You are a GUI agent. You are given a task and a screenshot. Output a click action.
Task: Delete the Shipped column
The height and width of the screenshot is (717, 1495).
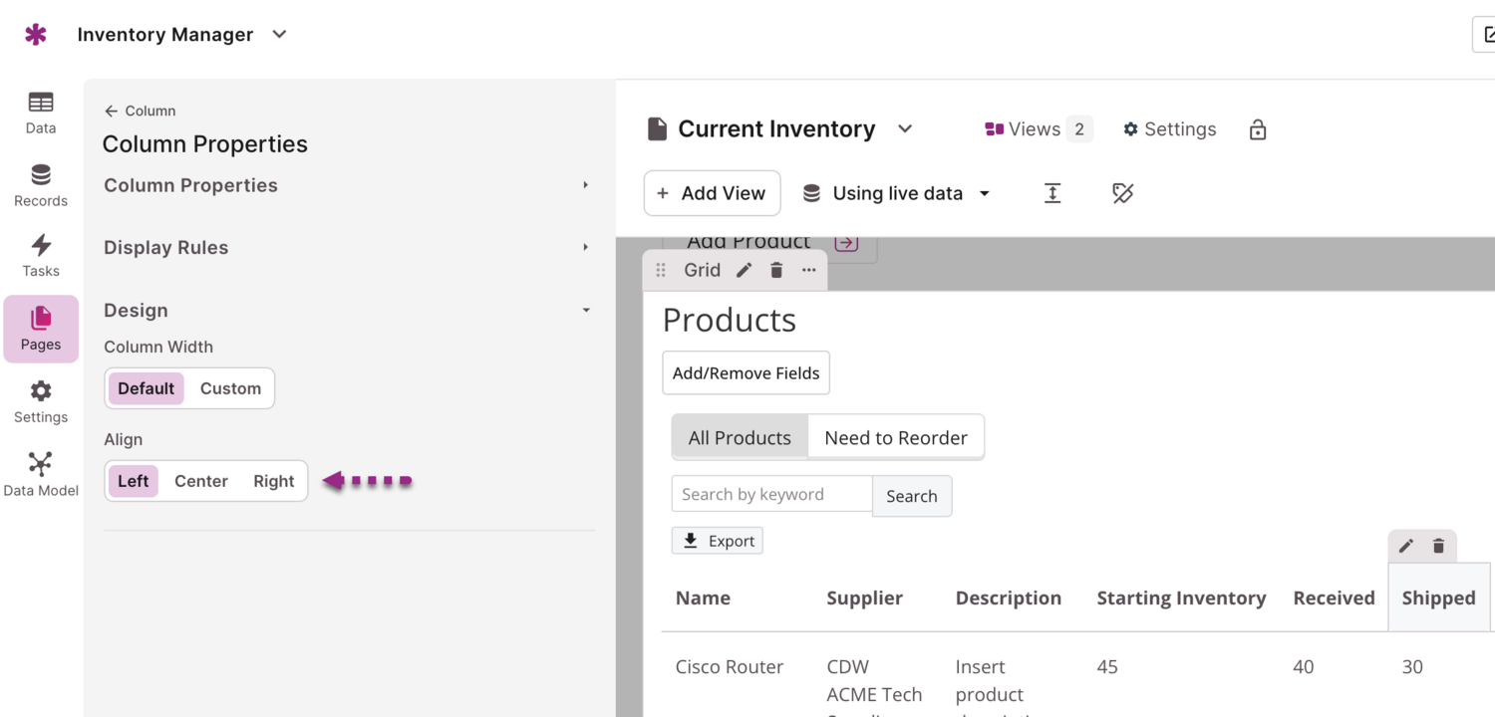coord(1438,546)
